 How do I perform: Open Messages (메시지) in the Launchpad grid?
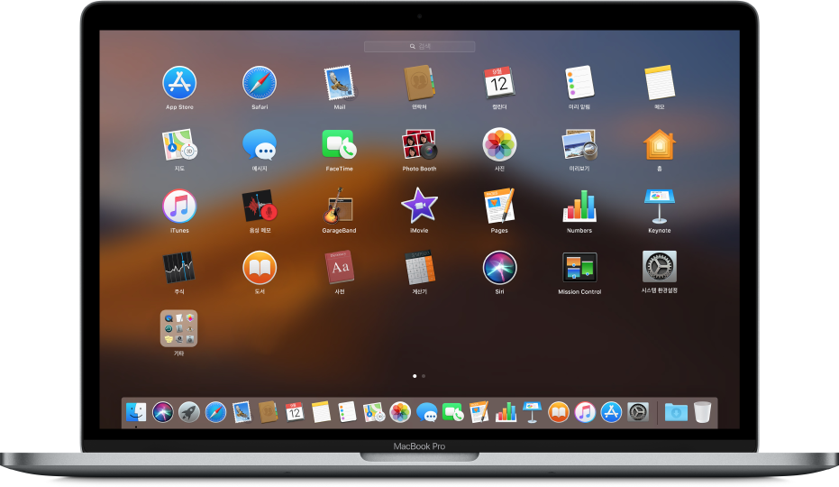260,144
